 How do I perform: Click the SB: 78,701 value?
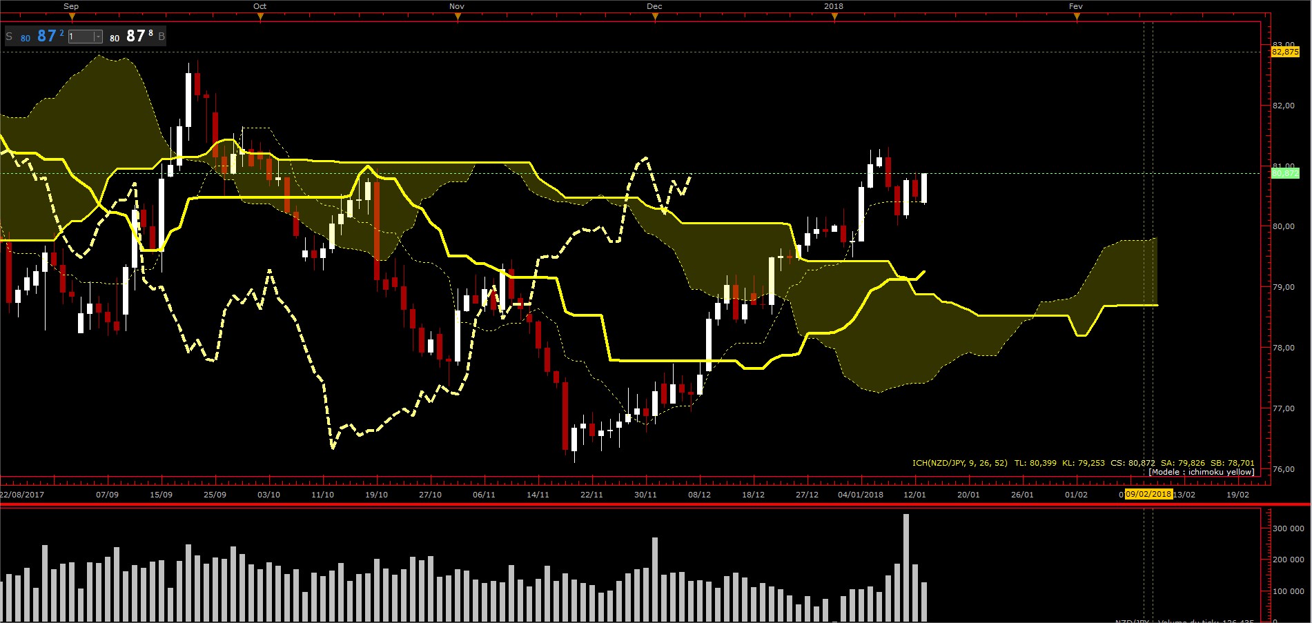pyautogui.click(x=1233, y=463)
